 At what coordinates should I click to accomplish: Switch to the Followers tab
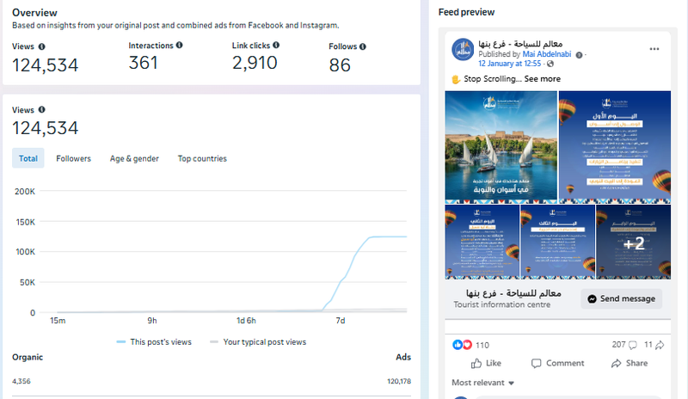coord(73,158)
